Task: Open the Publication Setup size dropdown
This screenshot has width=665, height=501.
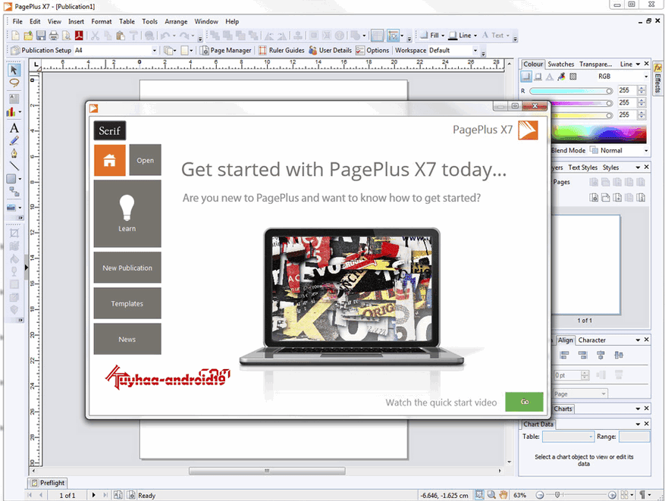Action: pyautogui.click(x=154, y=51)
